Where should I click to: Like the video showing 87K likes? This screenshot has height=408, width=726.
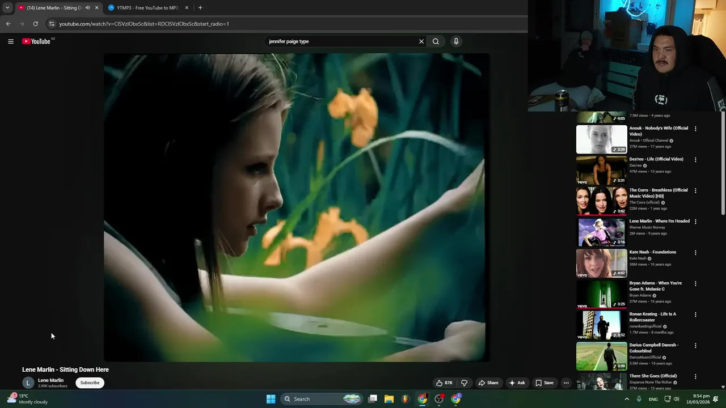coord(444,383)
